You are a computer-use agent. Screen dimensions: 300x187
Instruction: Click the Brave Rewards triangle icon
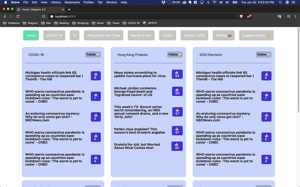click(x=248, y=16)
